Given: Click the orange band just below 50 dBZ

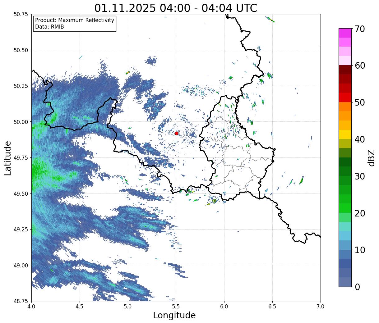Looking at the screenshot, I should click(345, 107).
